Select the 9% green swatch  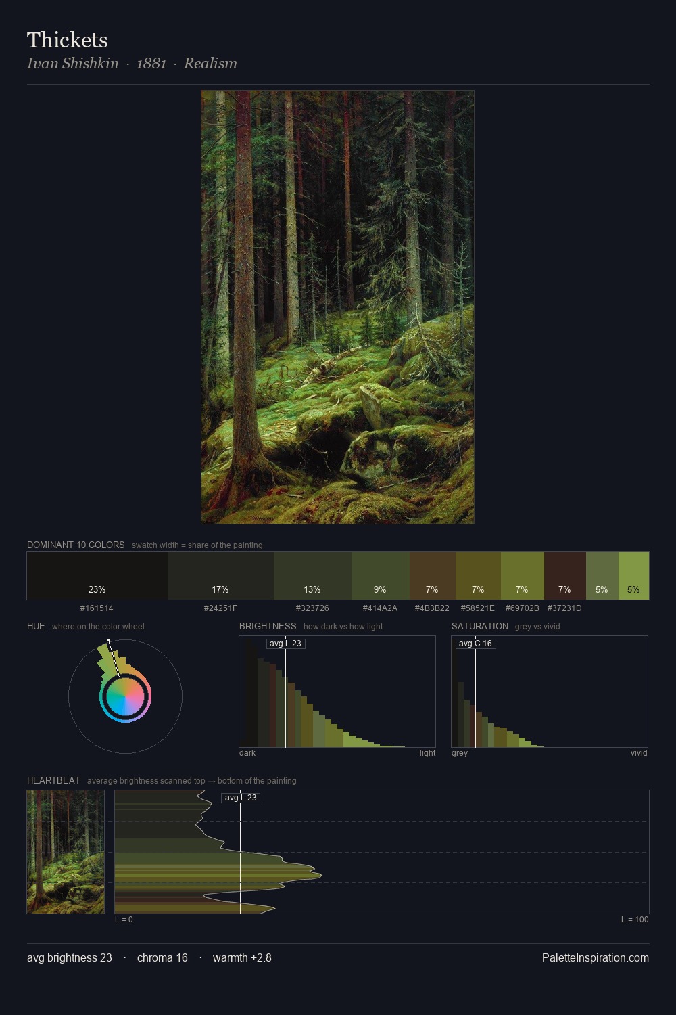[381, 576]
